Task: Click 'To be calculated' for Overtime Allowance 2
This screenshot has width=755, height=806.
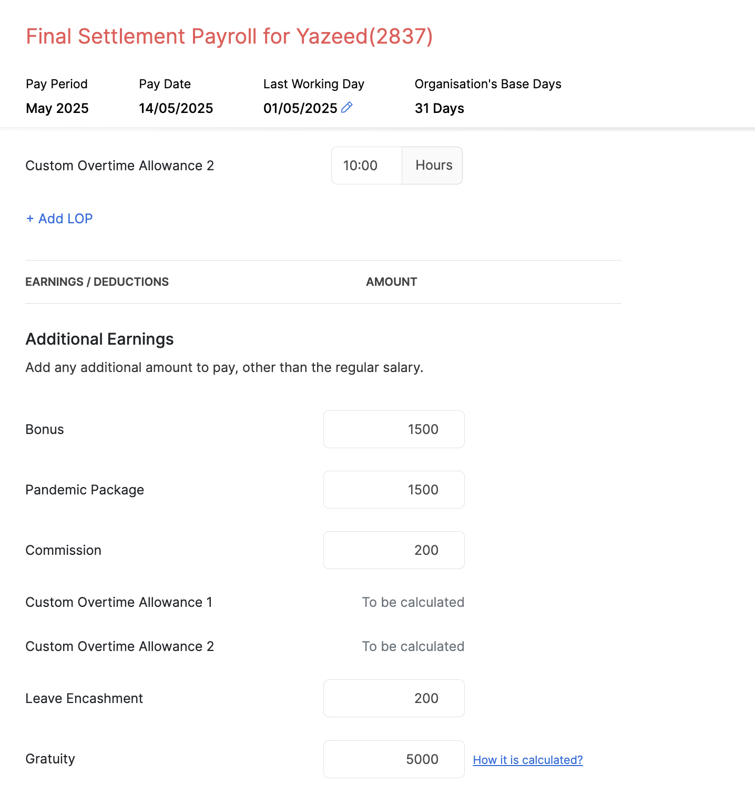Action: pos(413,646)
